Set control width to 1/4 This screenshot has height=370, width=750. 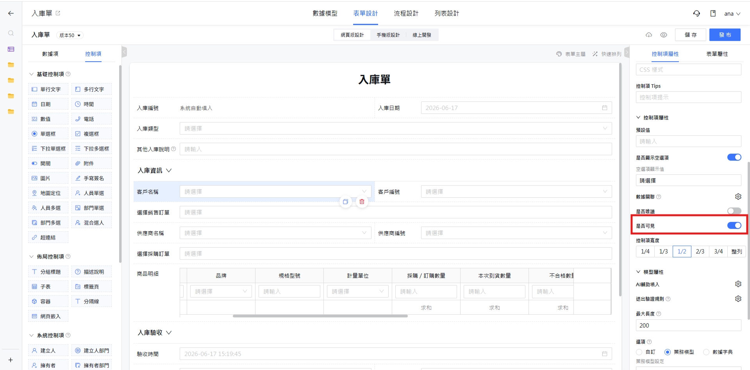coord(645,251)
